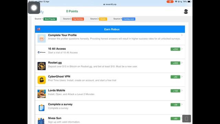Viewport: 220px width, 124px height.
Task: Expand the Roobet.gg offer chevron
Action: pos(182,63)
